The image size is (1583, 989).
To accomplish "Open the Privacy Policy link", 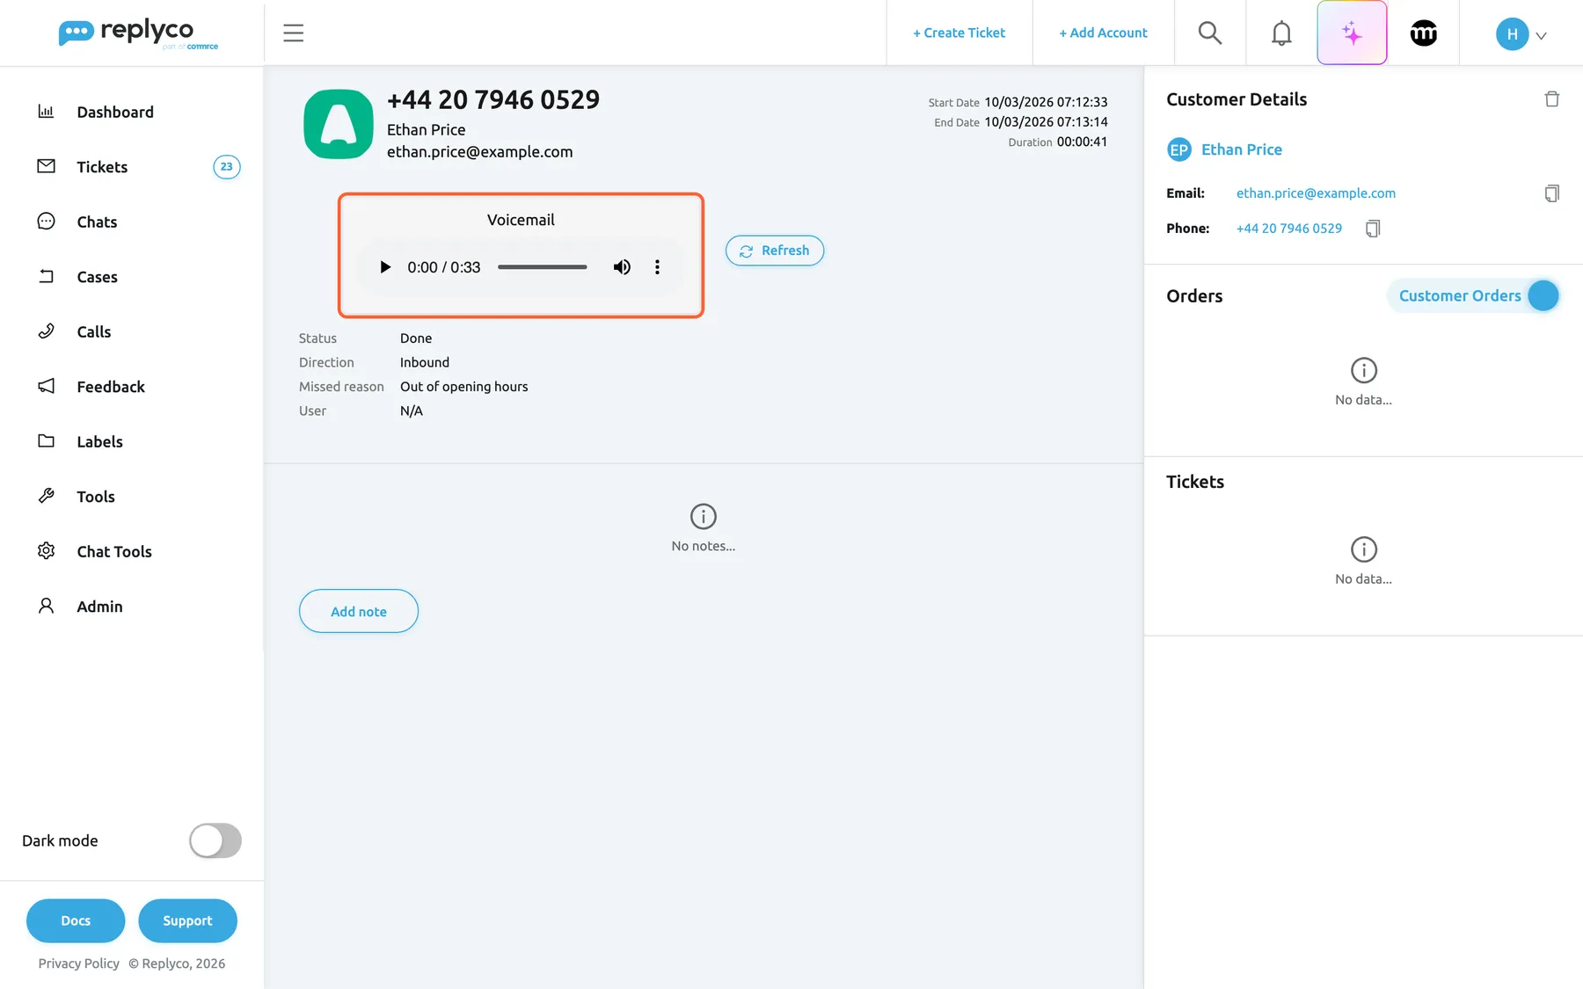I will (x=79, y=964).
